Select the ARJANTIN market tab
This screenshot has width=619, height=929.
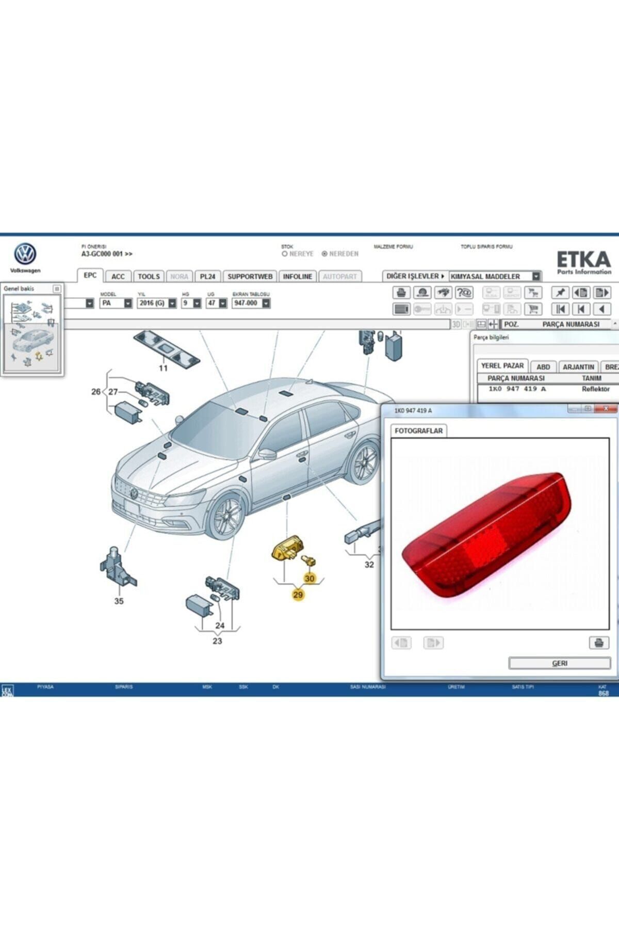(x=578, y=366)
